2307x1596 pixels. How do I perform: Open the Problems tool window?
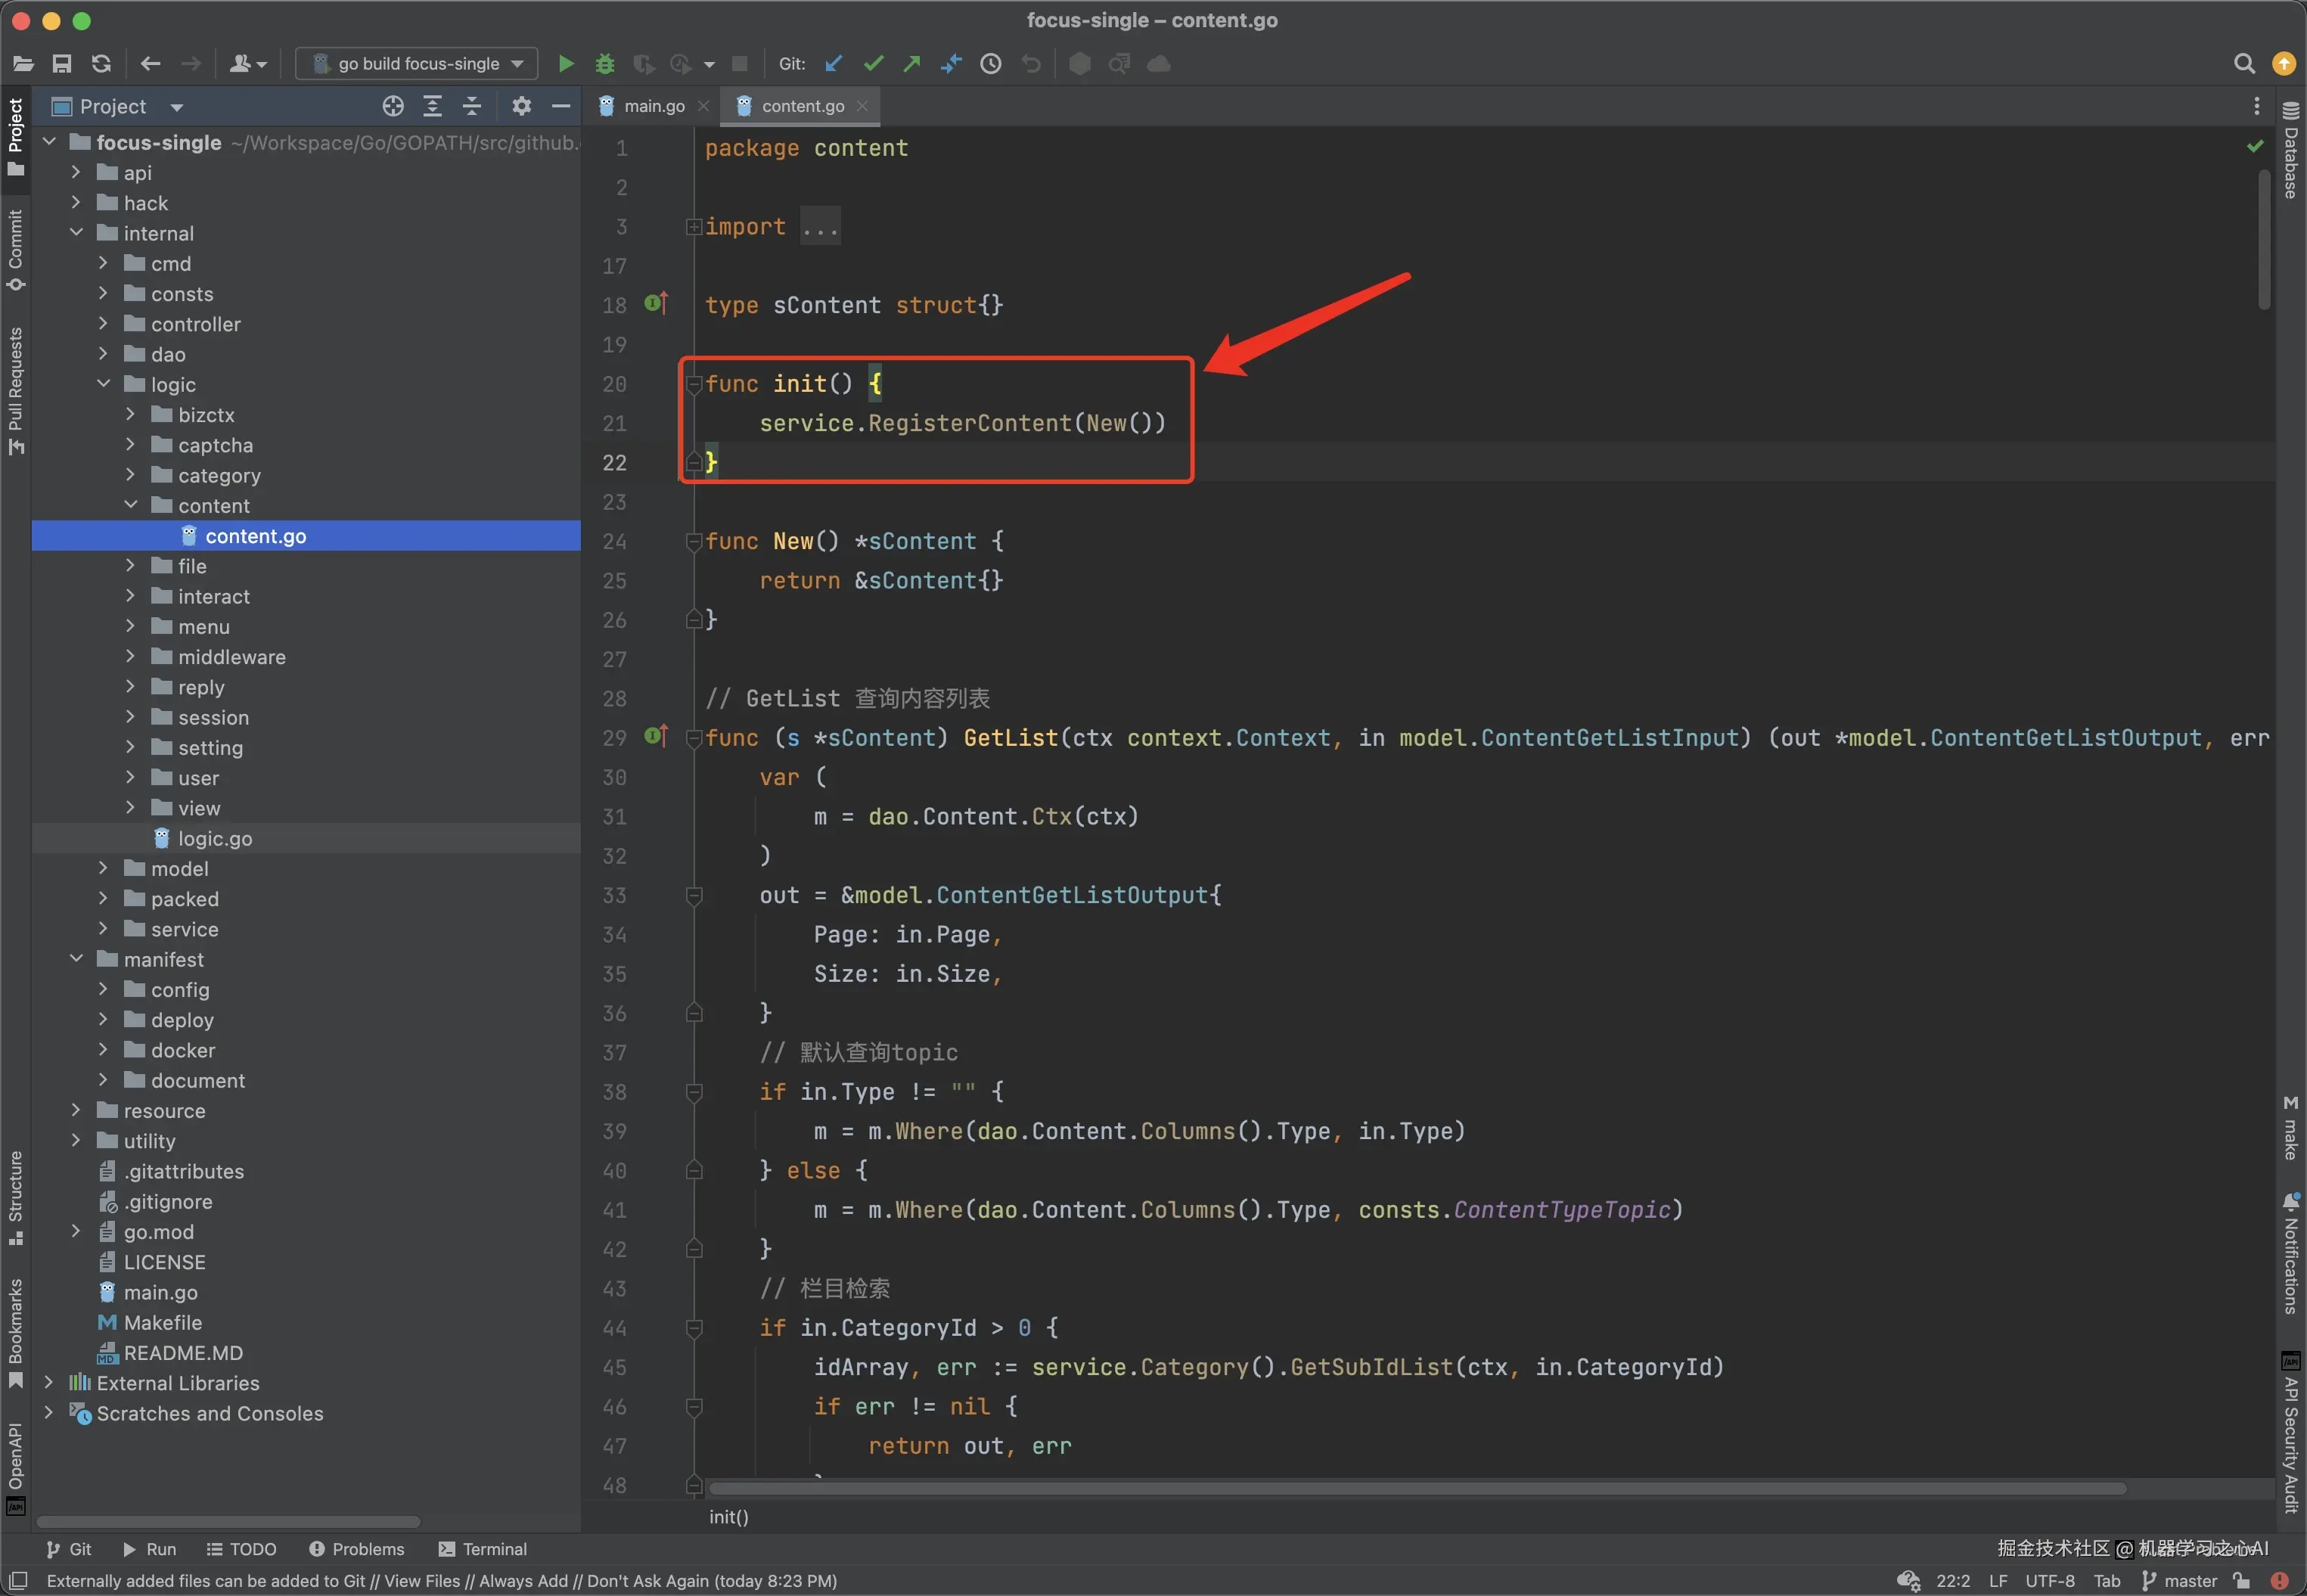click(357, 1548)
